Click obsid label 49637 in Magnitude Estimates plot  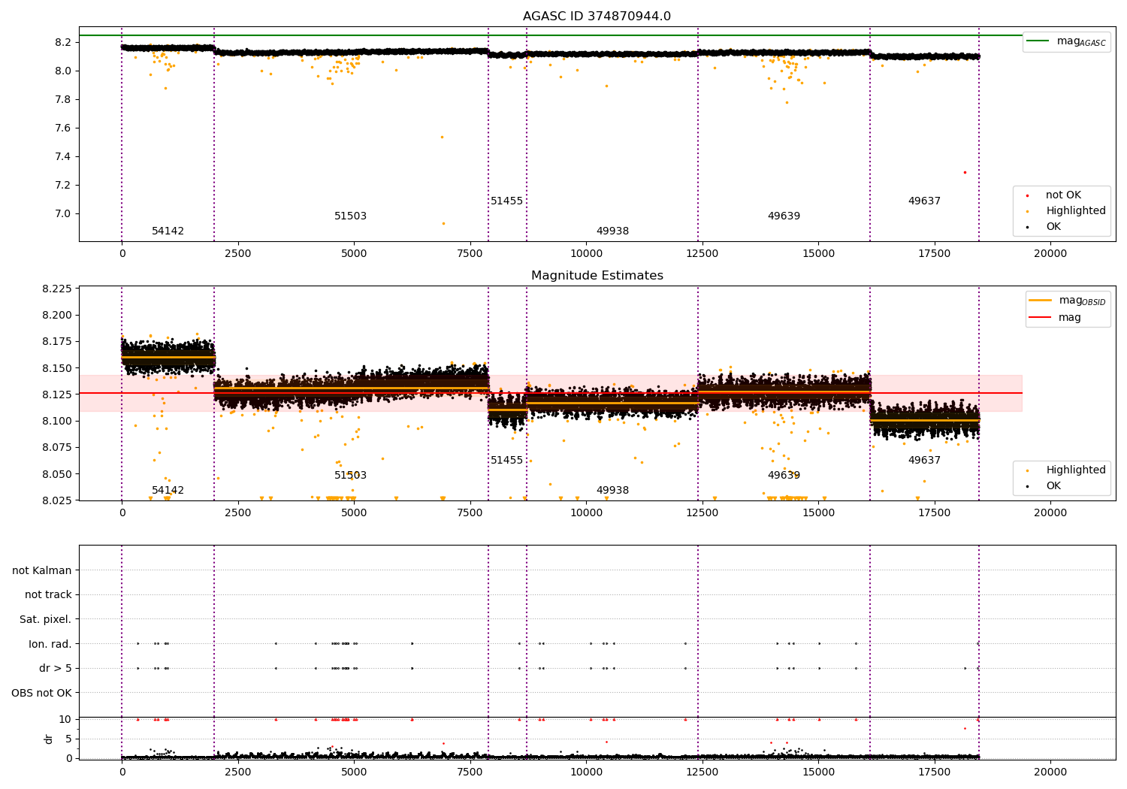coord(924,461)
